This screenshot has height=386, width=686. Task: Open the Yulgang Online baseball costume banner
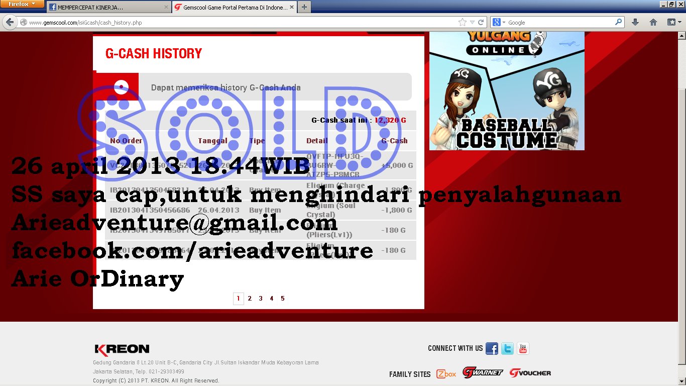(507, 90)
